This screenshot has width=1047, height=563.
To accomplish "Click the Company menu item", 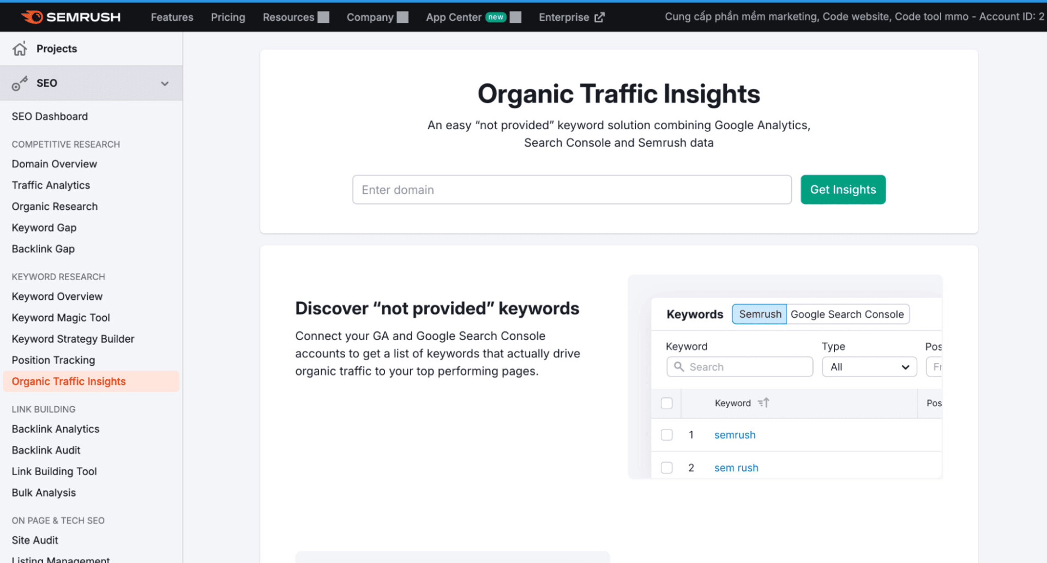I will pos(370,17).
